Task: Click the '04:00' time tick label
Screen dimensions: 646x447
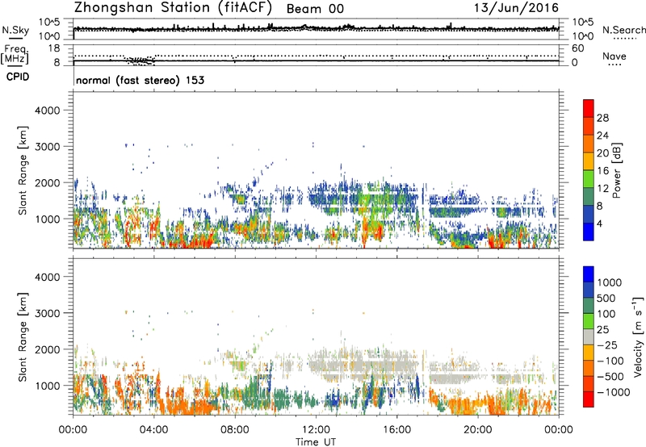Action: (x=153, y=430)
